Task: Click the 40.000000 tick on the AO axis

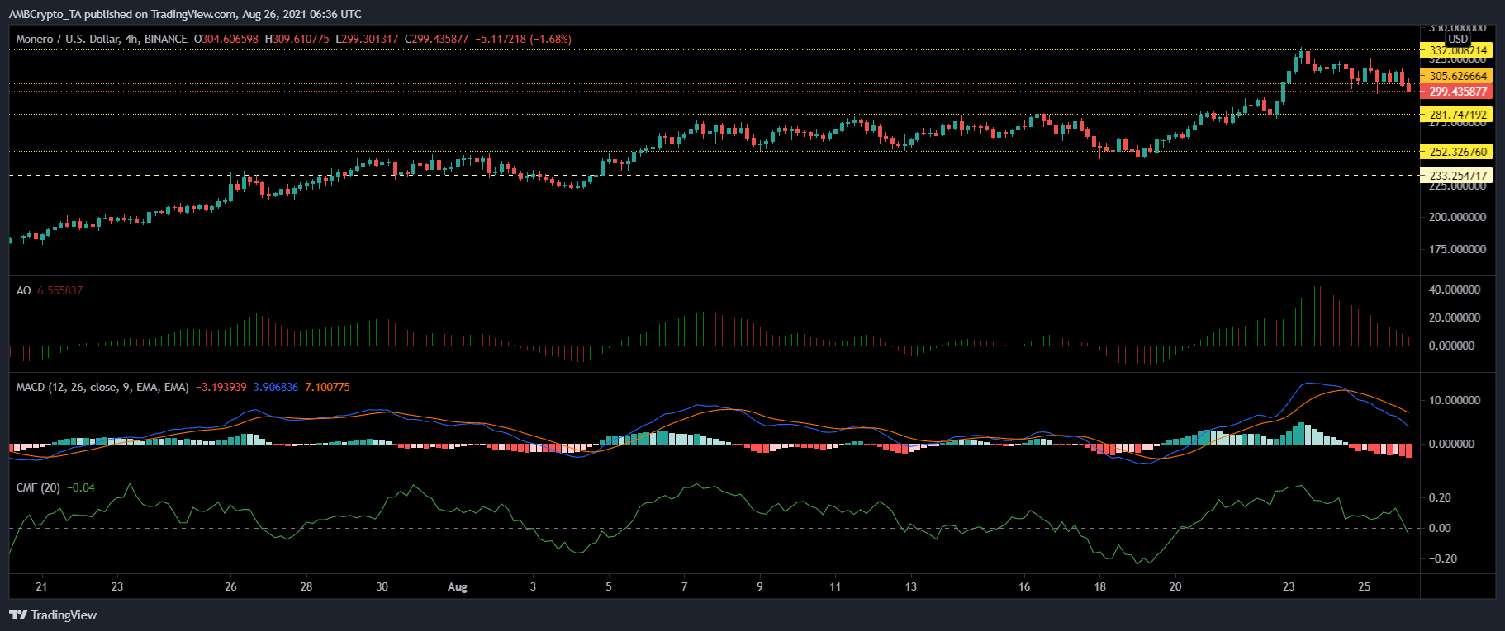Action: (x=1454, y=290)
